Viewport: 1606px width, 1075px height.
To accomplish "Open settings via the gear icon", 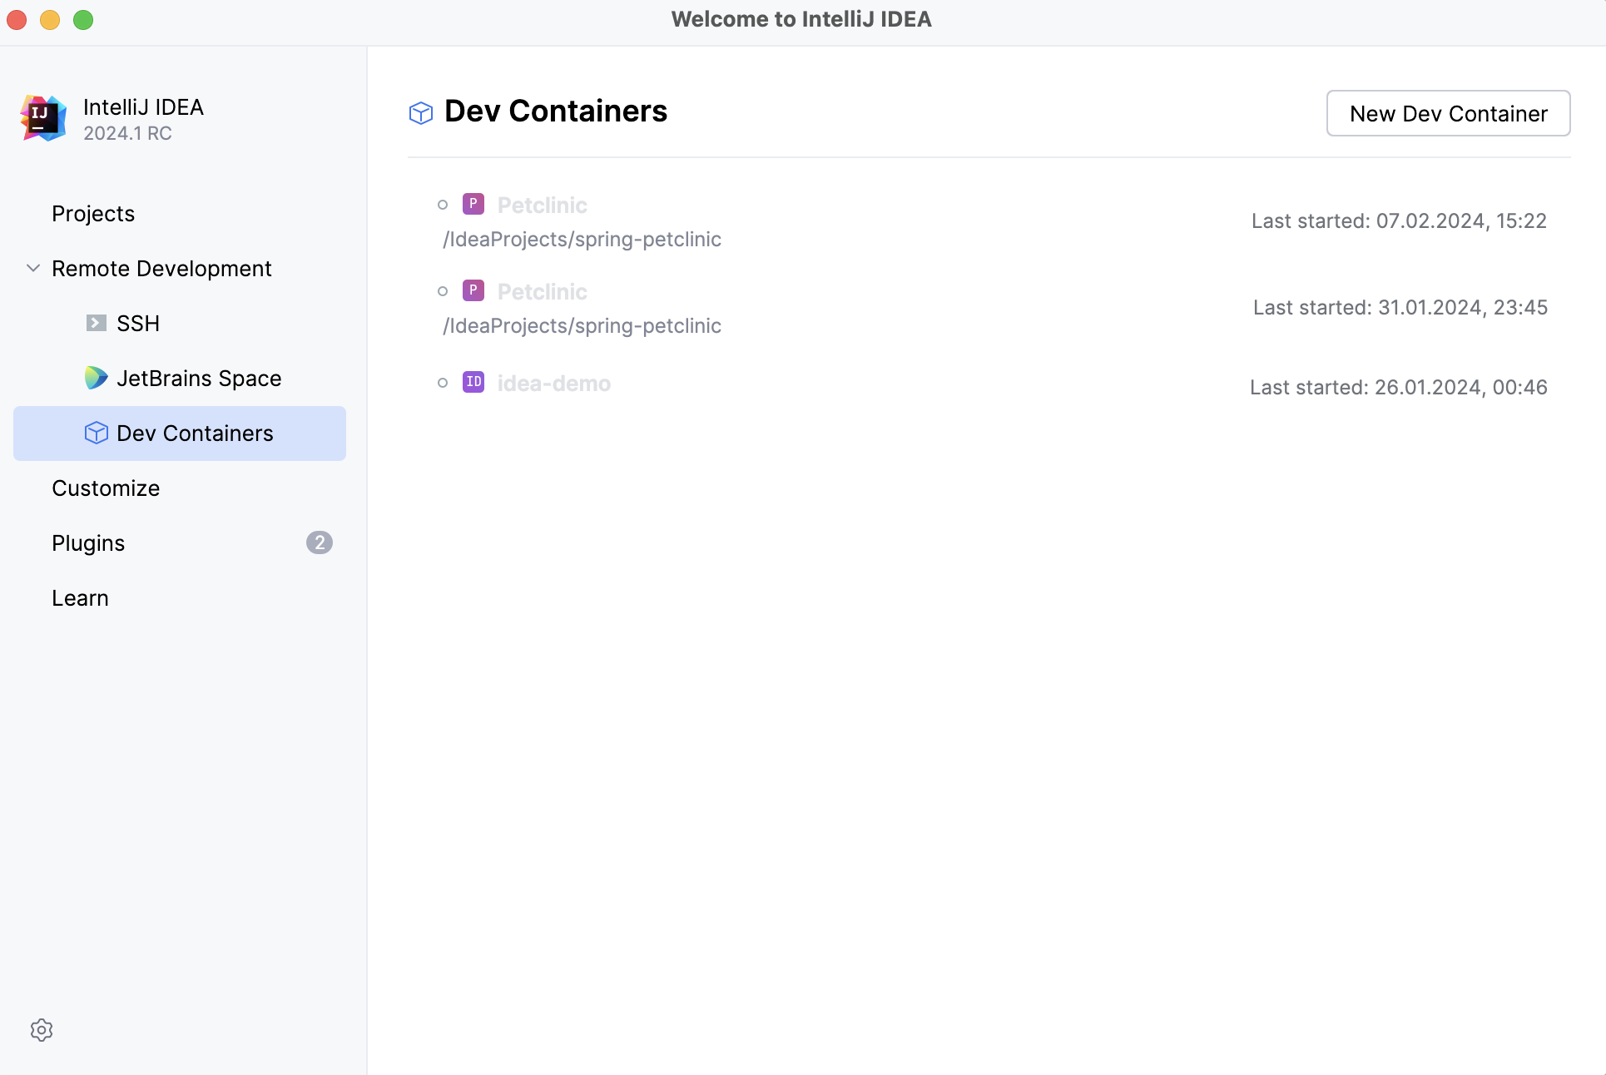I will coord(41,1029).
